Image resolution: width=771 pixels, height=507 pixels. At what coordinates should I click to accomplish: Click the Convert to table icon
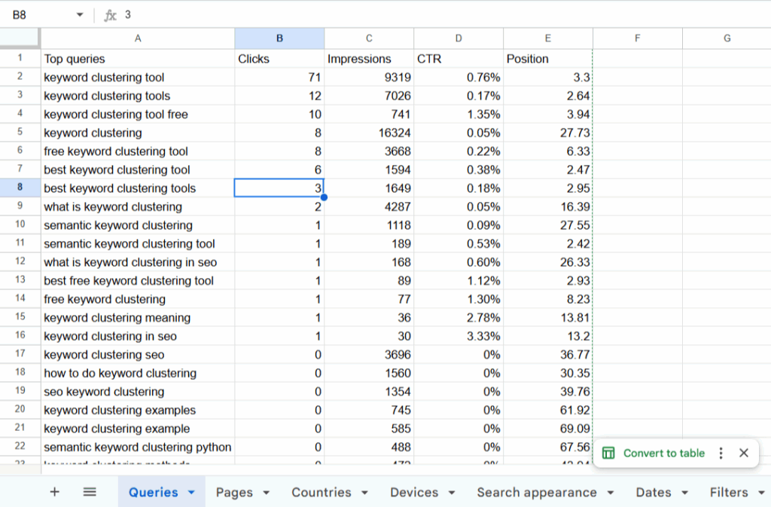tap(608, 453)
